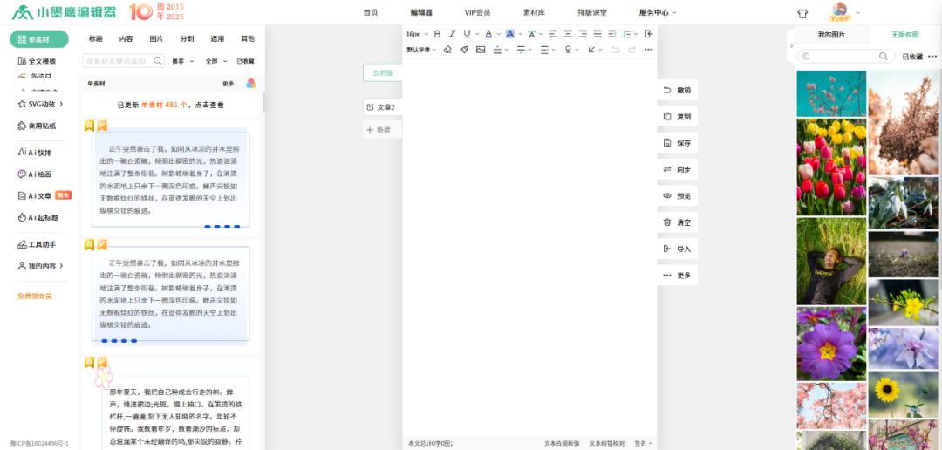Collapse the right image panel arrow
The height and width of the screenshot is (450, 942).
[791, 45]
